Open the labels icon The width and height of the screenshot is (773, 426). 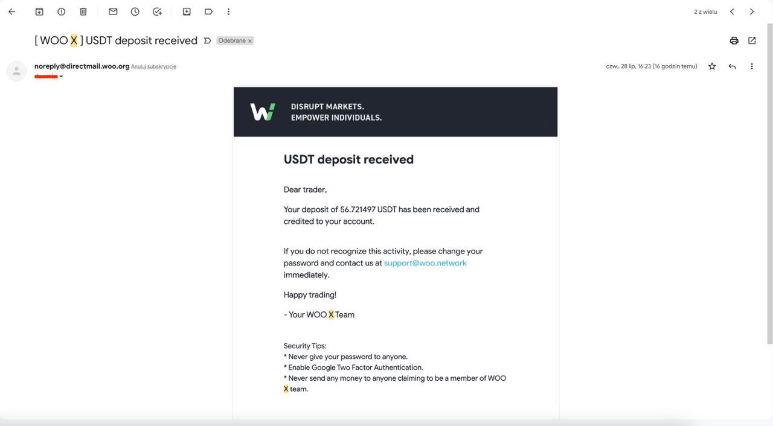(x=208, y=11)
